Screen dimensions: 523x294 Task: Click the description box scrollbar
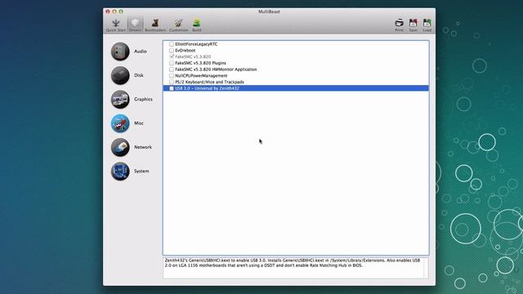[x=426, y=268]
